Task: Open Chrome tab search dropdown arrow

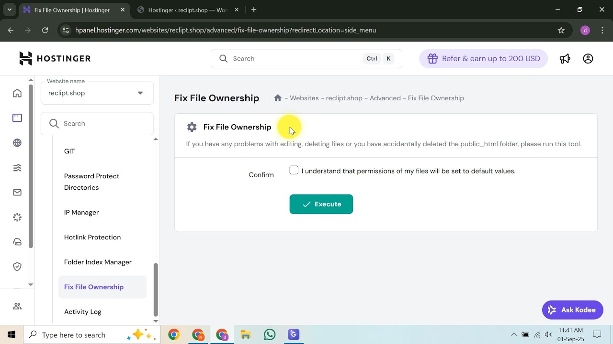Action: tap(9, 10)
